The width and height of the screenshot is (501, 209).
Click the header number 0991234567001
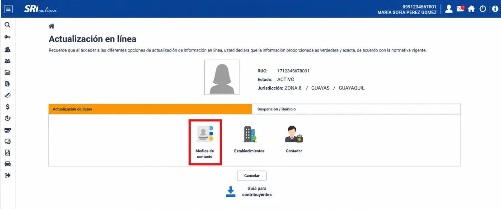(419, 7)
